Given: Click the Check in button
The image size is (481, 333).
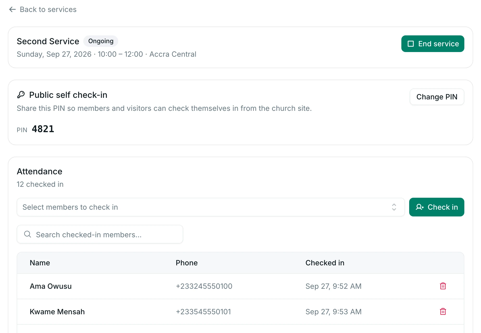Looking at the screenshot, I should point(436,207).
